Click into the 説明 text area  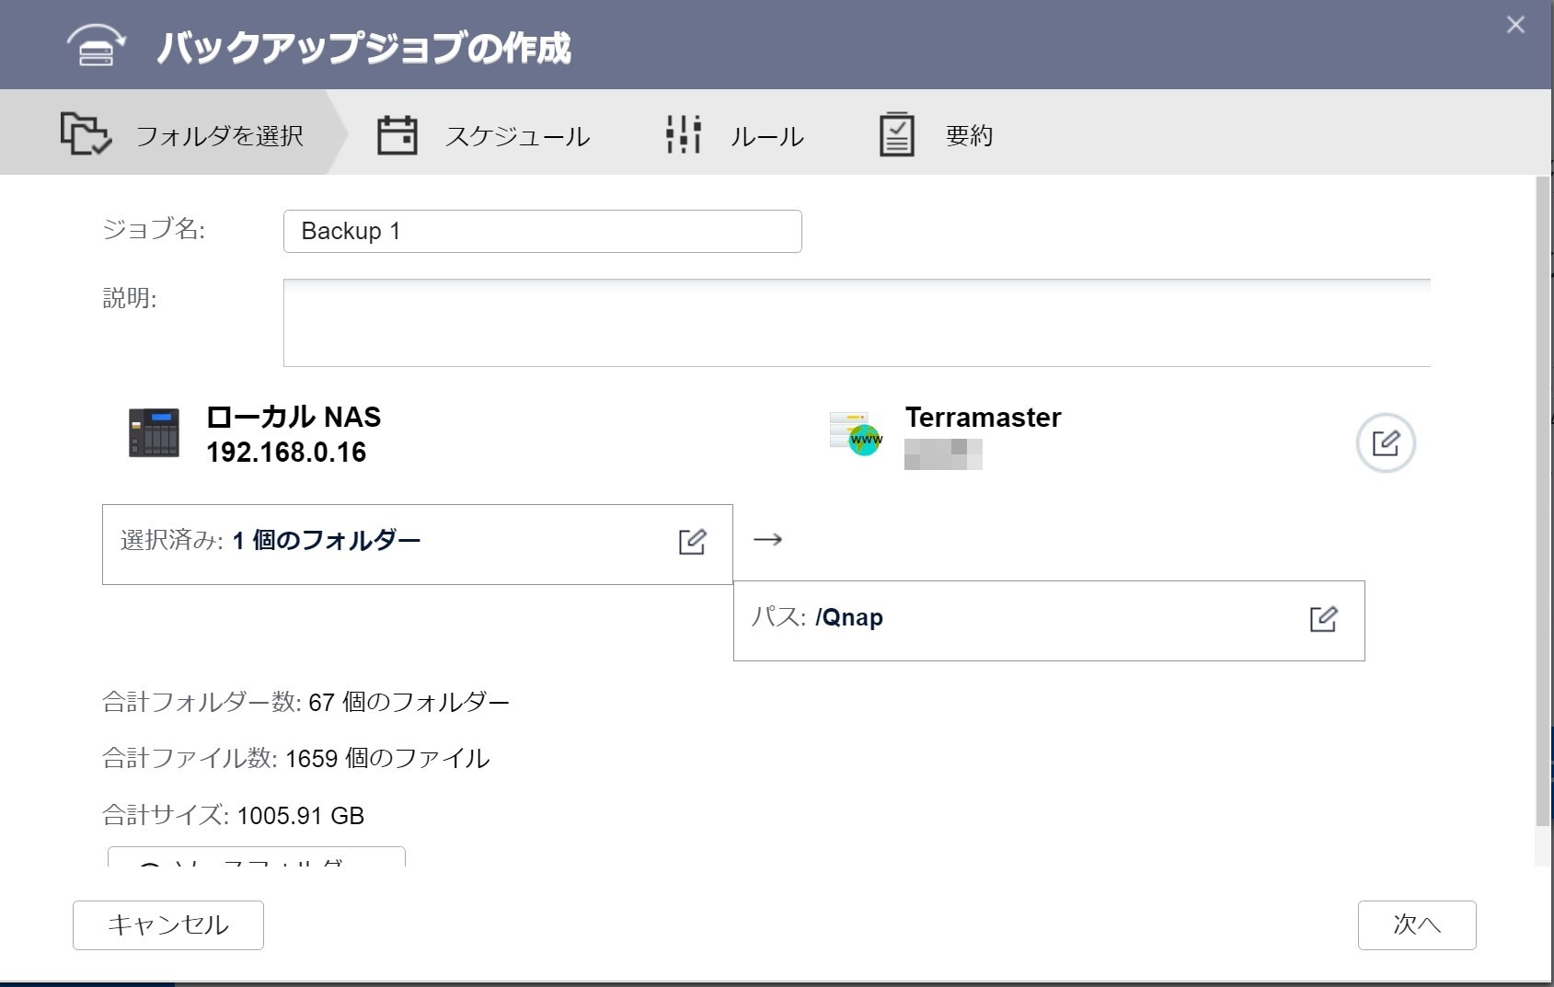coord(856,323)
